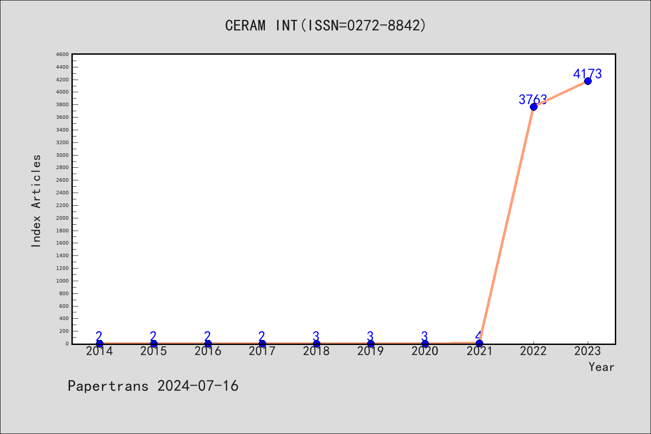Click the 2015 data point marker
This screenshot has width=651, height=434.
pos(154,344)
